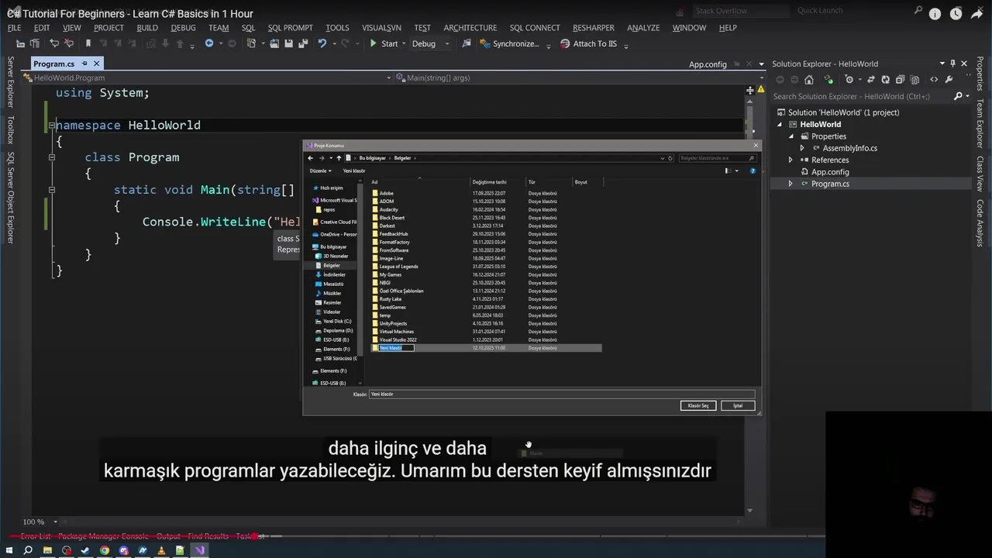Click the Up arrow in folder dialog
The image size is (992, 558).
[339, 158]
